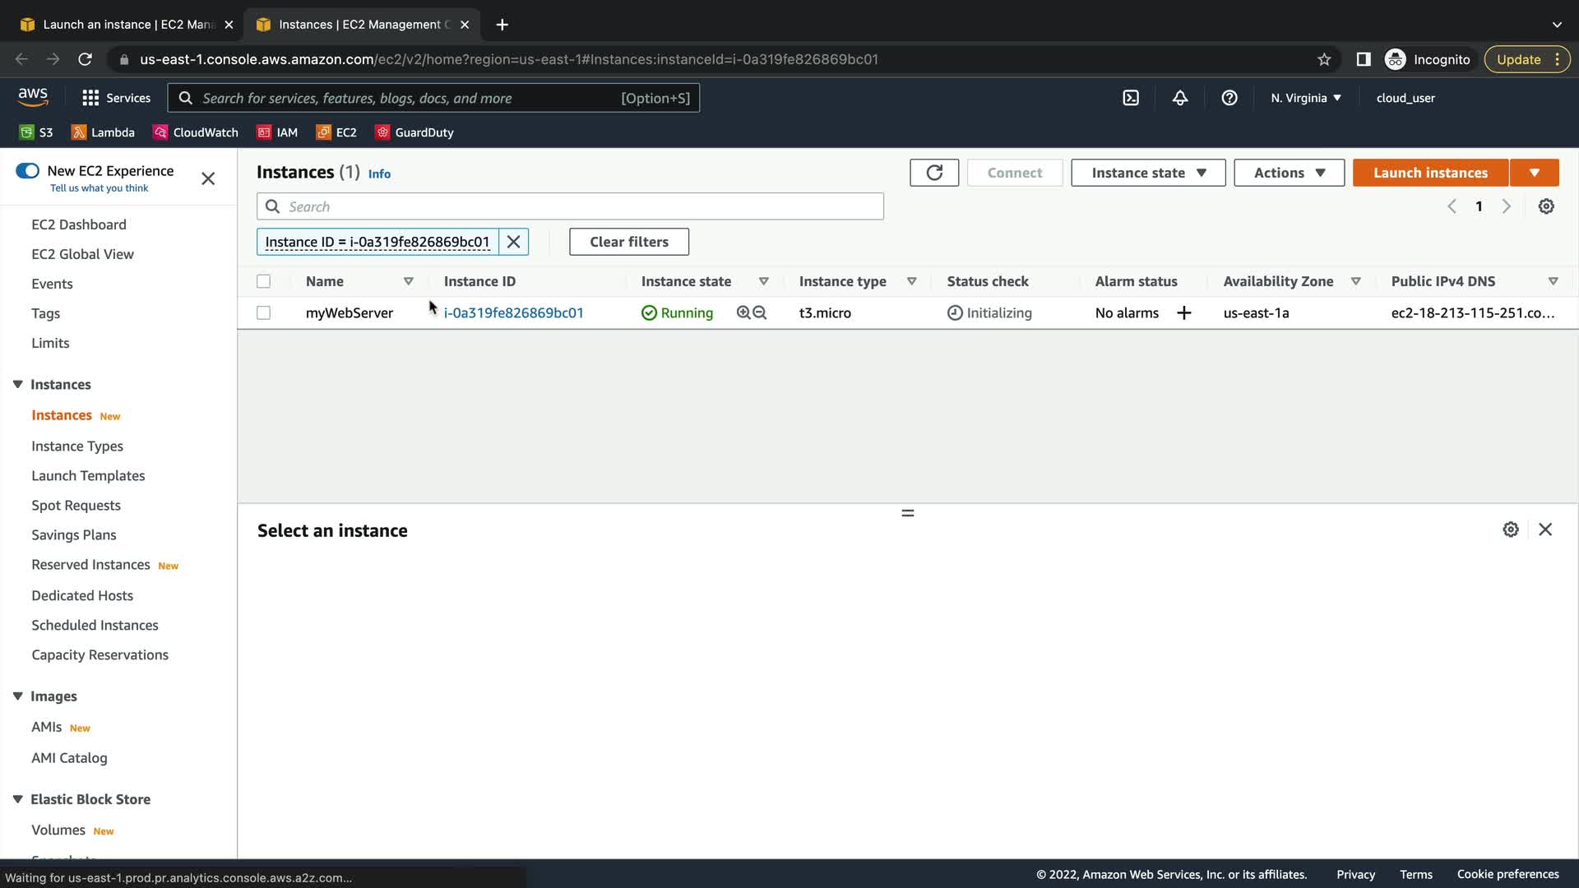Toggle the New EC2 Experience switch
1579x888 pixels.
27,171
